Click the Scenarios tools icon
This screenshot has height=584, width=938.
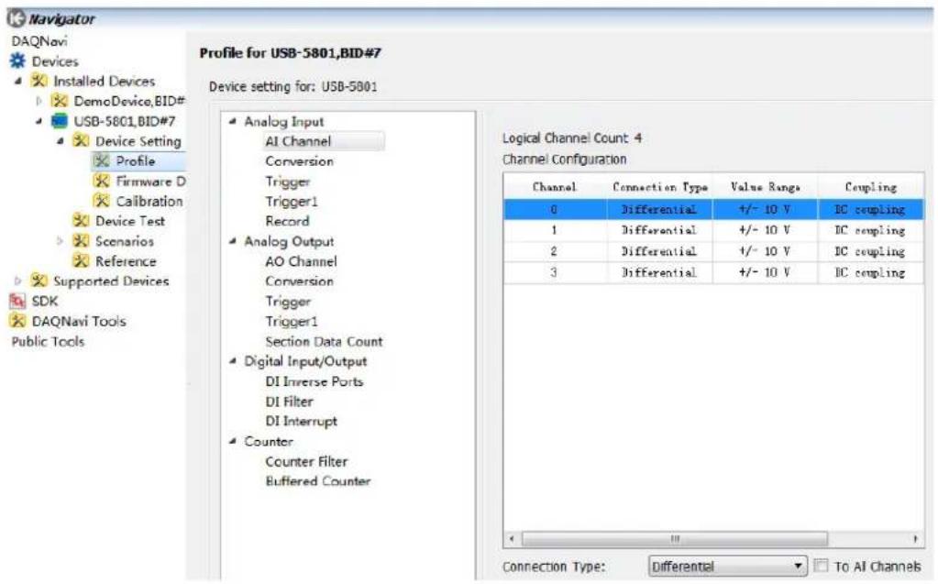pyautogui.click(x=81, y=240)
